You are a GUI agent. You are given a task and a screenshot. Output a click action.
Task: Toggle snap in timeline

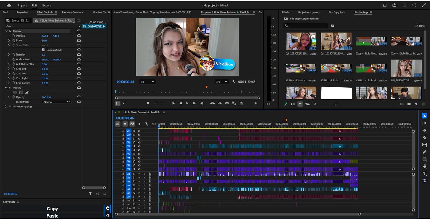click(125, 124)
